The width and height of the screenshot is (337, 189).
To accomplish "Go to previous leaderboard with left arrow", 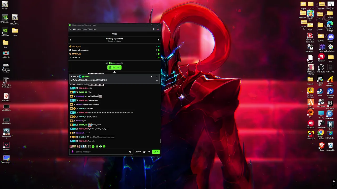I will (x=71, y=40).
